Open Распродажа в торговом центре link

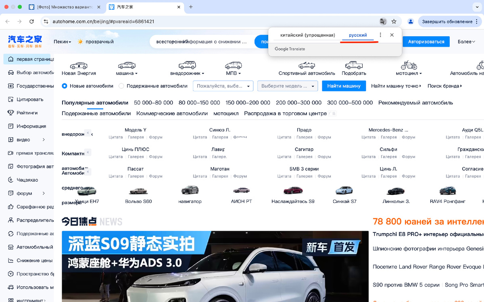[285, 114]
